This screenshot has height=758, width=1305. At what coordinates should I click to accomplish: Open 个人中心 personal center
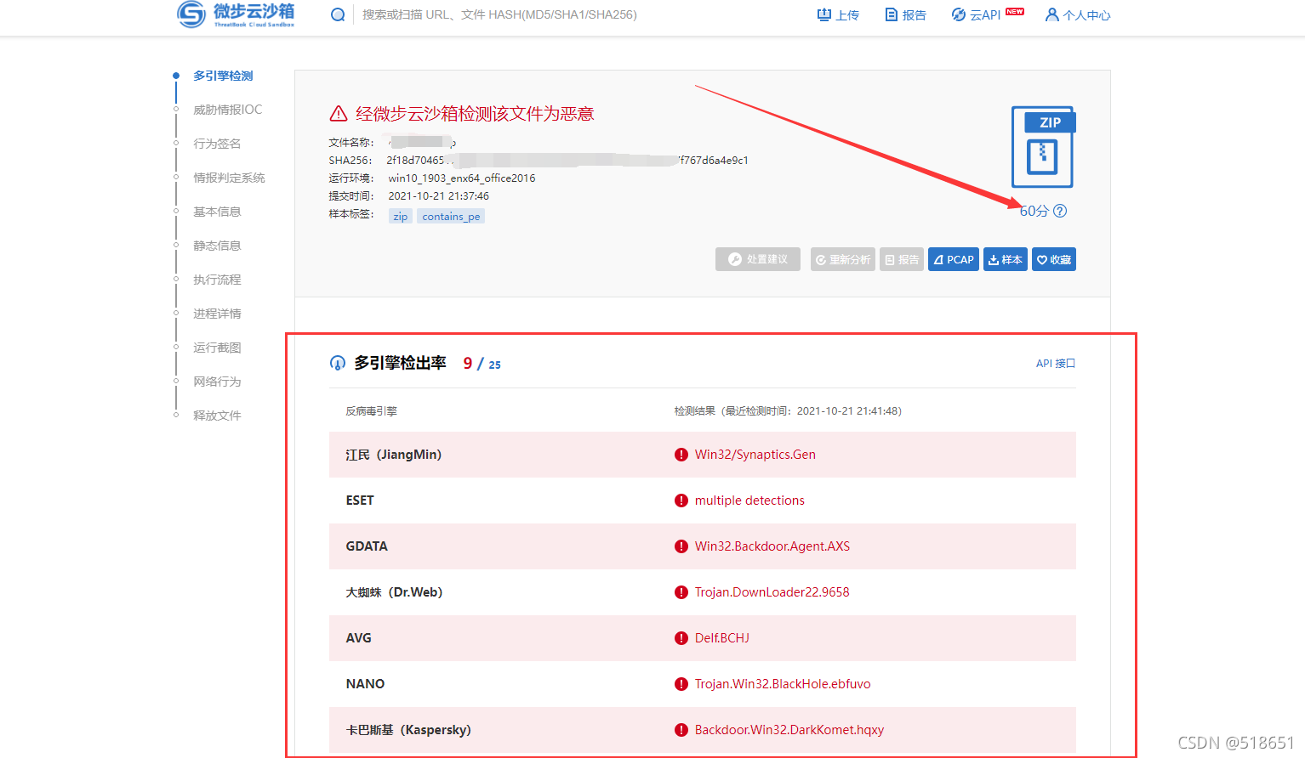pos(1078,14)
